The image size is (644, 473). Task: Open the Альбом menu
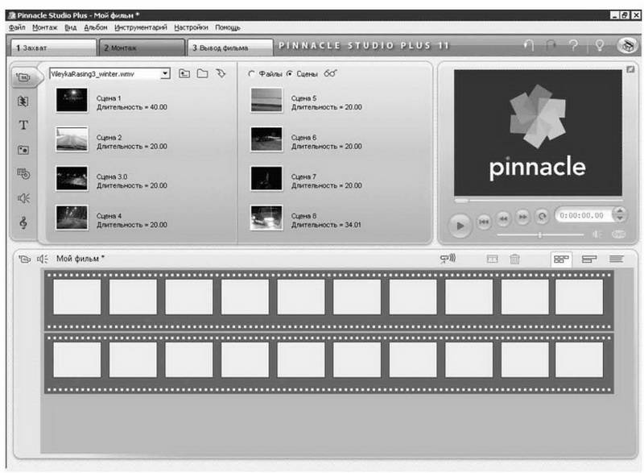click(x=96, y=27)
